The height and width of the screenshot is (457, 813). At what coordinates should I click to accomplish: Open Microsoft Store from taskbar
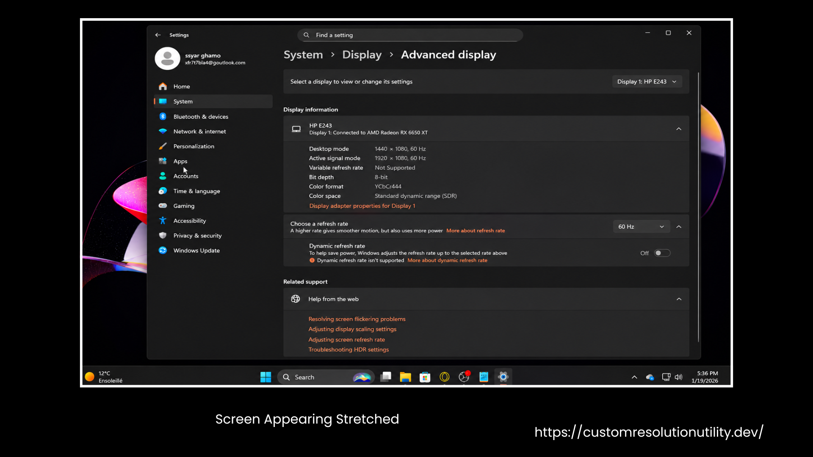pos(425,377)
